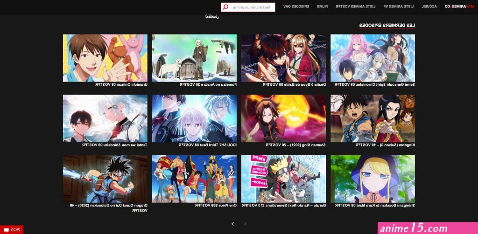This screenshot has height=234, width=478.
Task: Click the white pagination chevron arrow
Action: tap(232, 224)
